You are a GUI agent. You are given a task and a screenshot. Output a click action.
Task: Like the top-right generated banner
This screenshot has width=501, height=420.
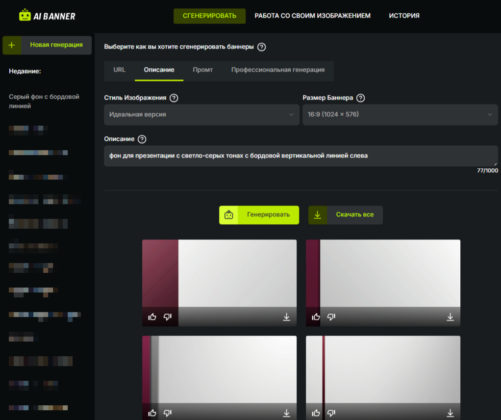tap(316, 317)
